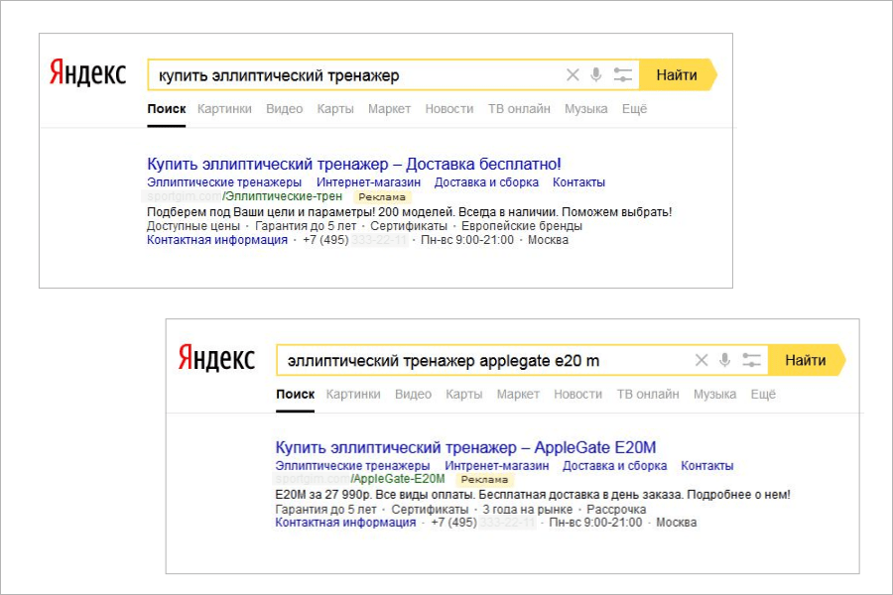Click Реклама label in AppleGate E20M ad

[x=484, y=479]
